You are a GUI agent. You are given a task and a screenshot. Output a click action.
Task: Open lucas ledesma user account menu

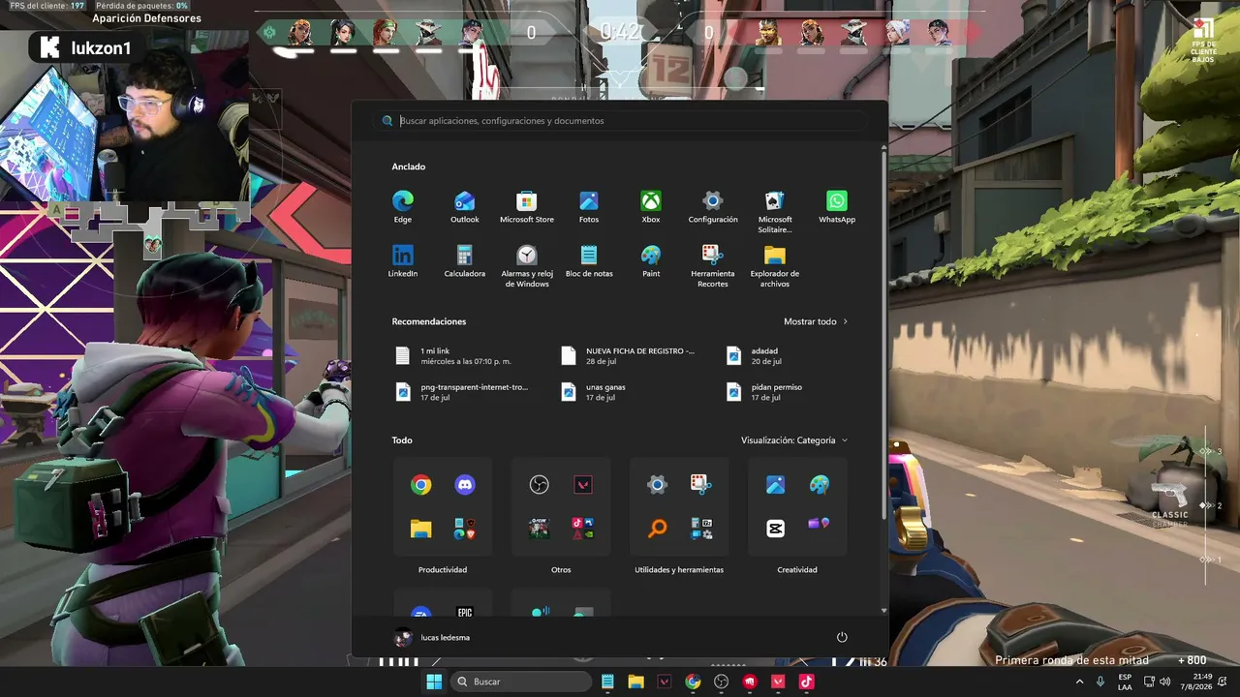[432, 638]
